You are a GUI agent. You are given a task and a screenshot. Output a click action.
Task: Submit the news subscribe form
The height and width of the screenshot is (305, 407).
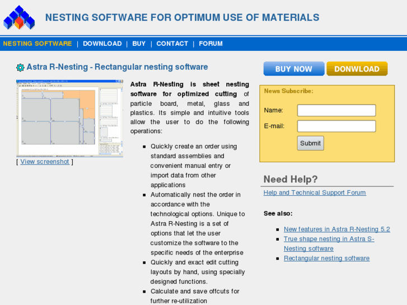(311, 143)
